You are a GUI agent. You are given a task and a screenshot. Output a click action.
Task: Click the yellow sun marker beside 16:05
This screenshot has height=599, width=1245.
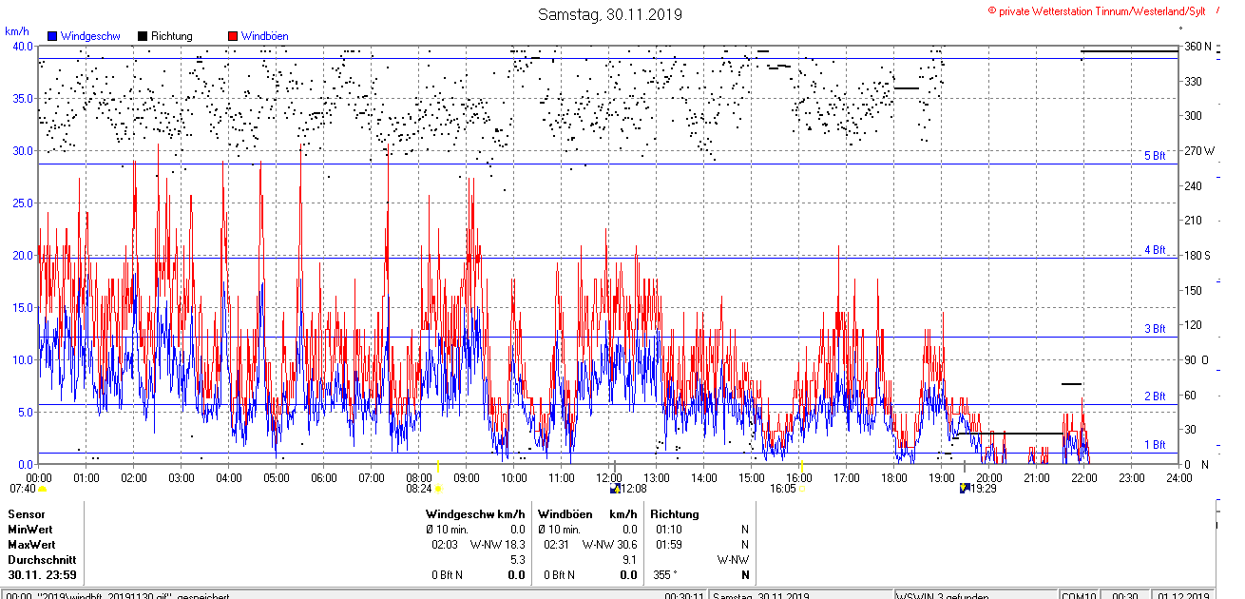[802, 489]
